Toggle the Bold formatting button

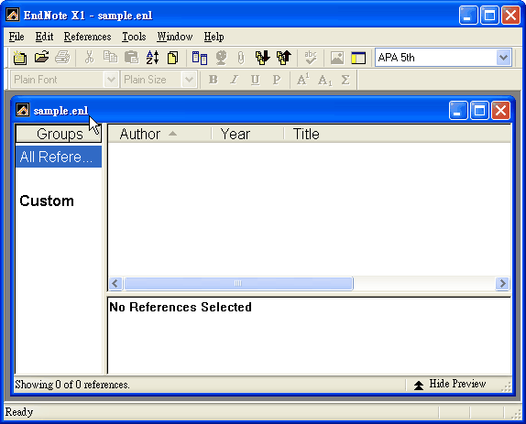(x=214, y=80)
